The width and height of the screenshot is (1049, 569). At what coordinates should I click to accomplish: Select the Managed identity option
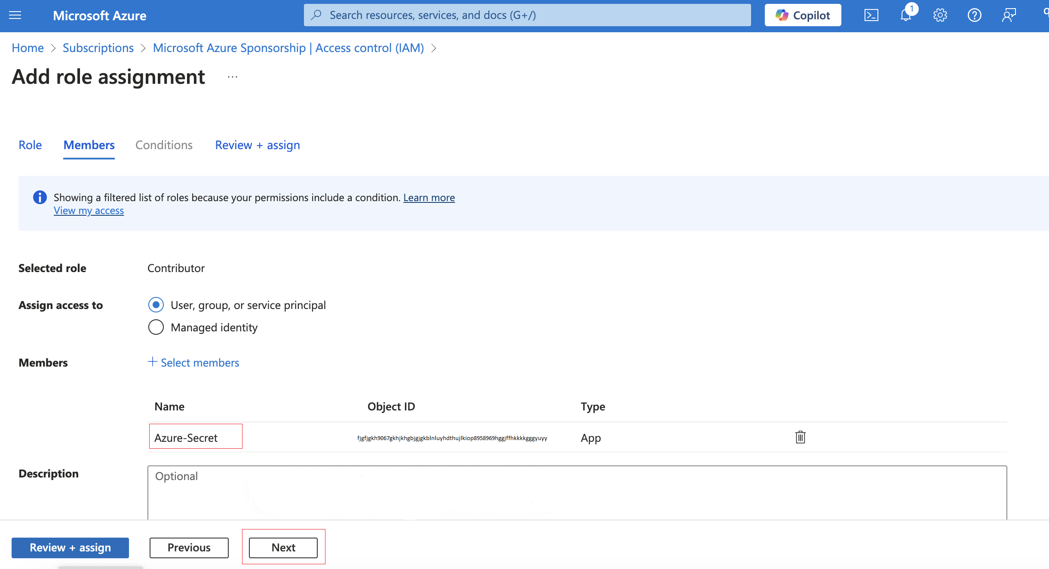pos(156,327)
